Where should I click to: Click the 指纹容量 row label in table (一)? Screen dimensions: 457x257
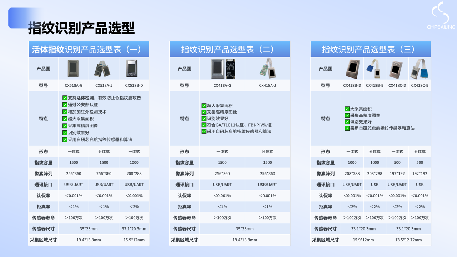(x=44, y=163)
